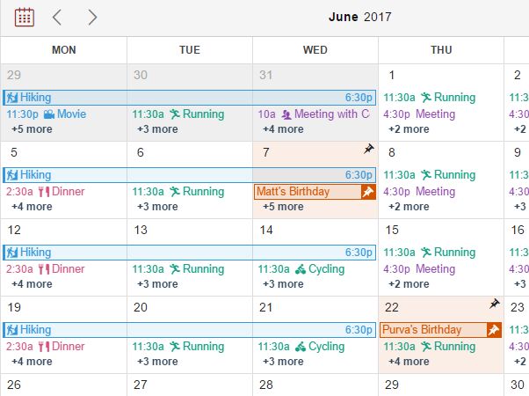
Task: Show +5 more events on June 7
Action: click(x=283, y=207)
